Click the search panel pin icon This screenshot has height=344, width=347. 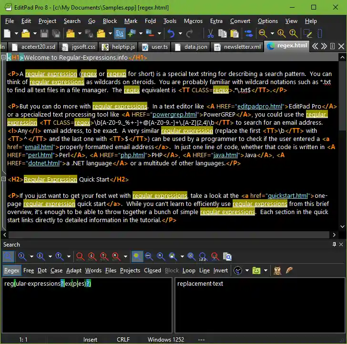(x=335, y=245)
